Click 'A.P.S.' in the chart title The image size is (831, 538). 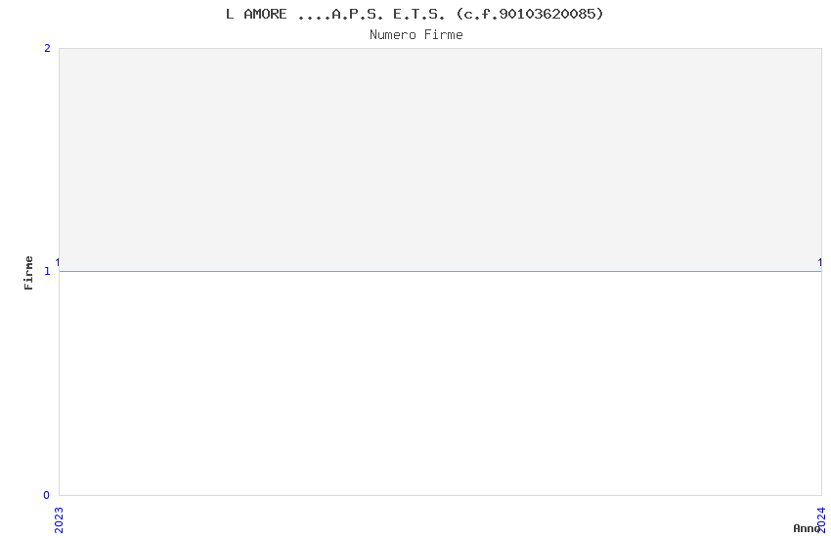358,15
